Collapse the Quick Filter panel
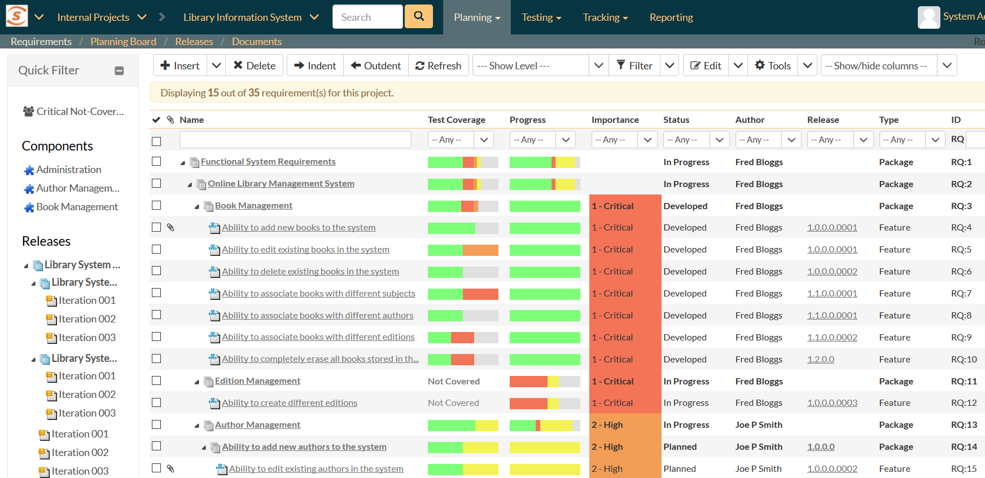 (119, 70)
